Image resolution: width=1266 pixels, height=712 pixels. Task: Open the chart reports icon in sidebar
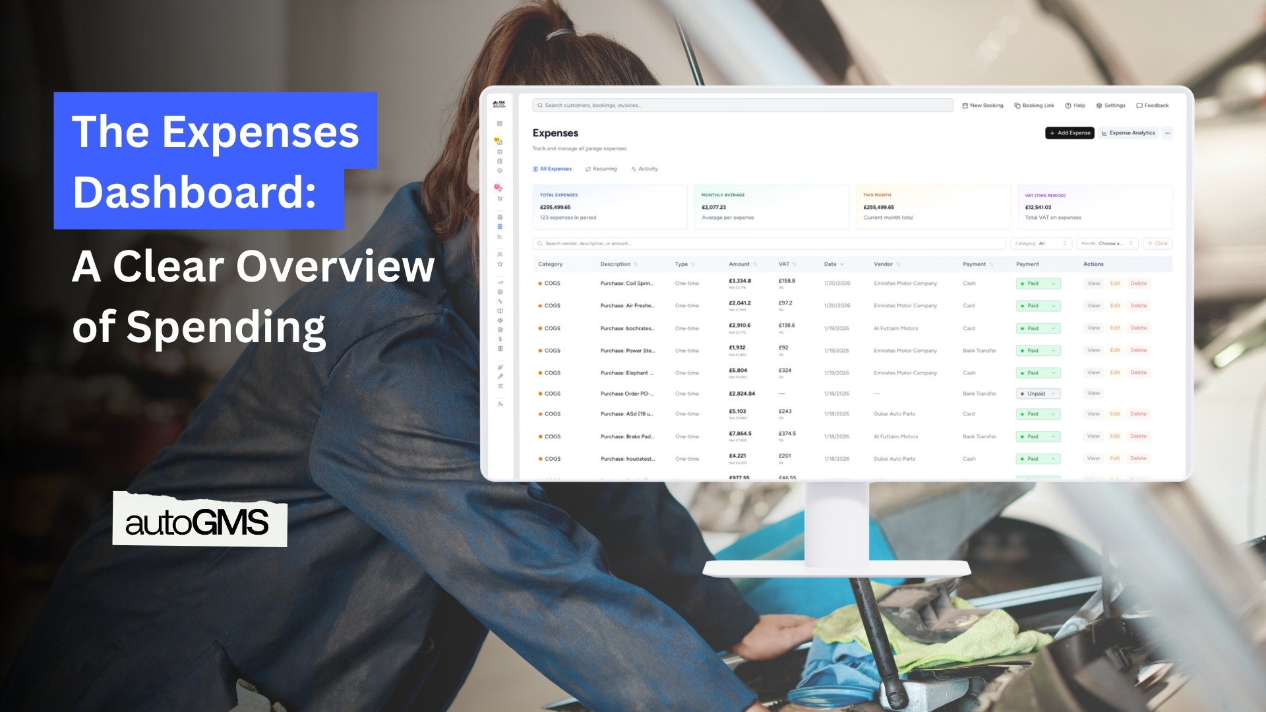[x=500, y=237]
